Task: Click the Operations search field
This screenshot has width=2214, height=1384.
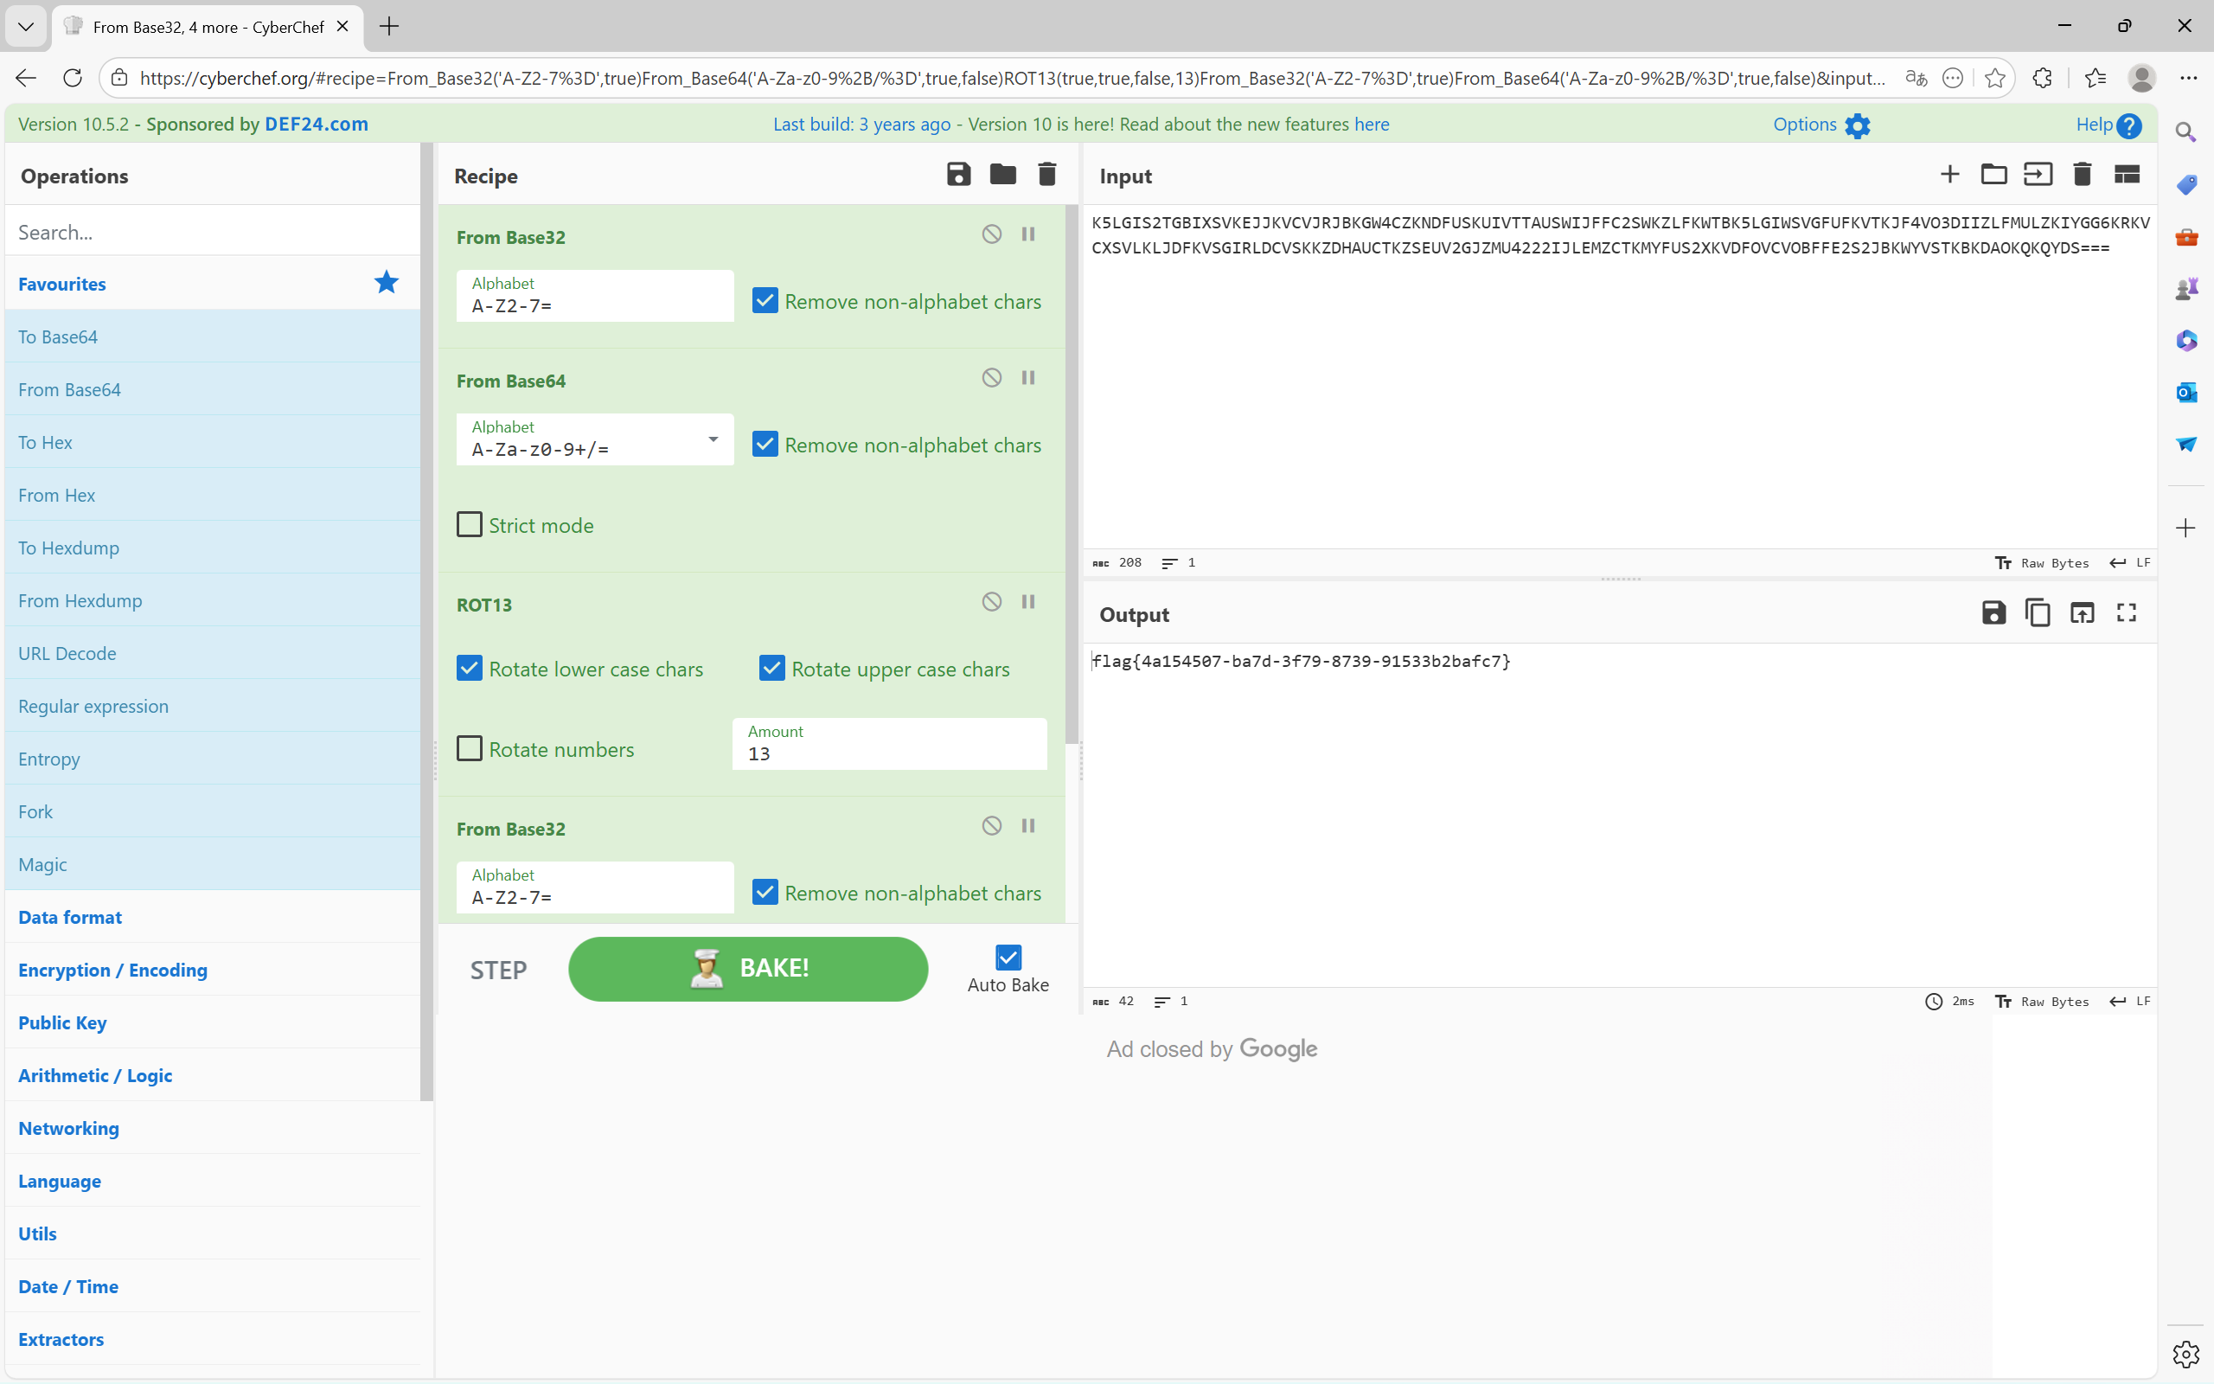Action: (x=212, y=233)
